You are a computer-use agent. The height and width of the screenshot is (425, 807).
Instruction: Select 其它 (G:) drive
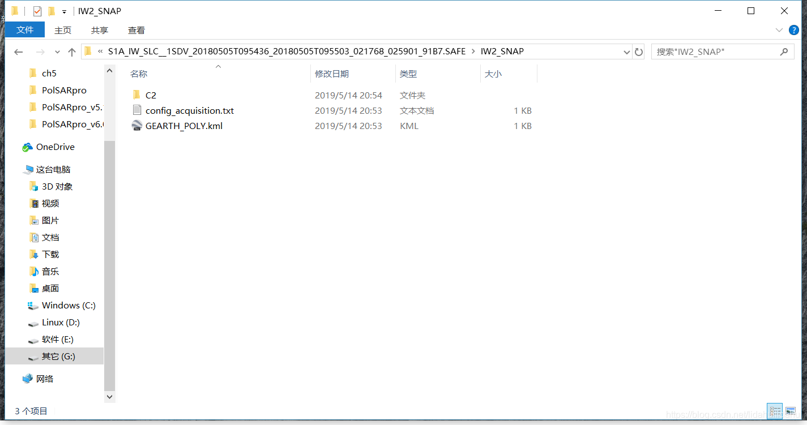58,357
